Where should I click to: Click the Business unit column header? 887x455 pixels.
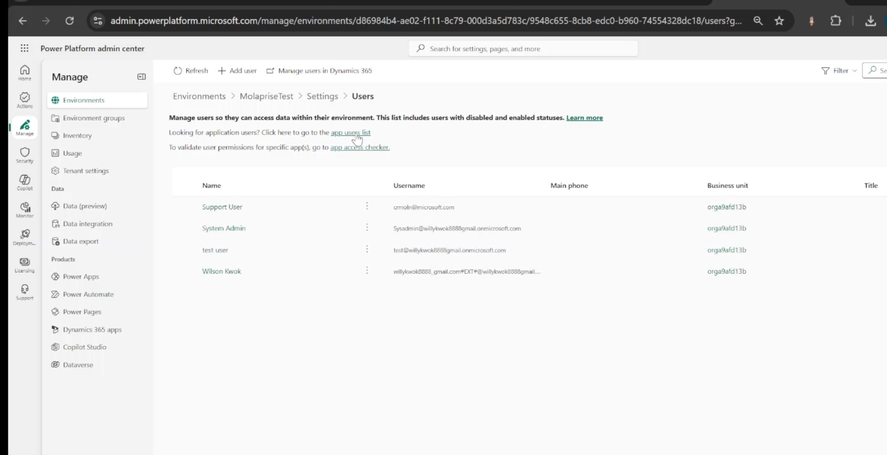[727, 185]
